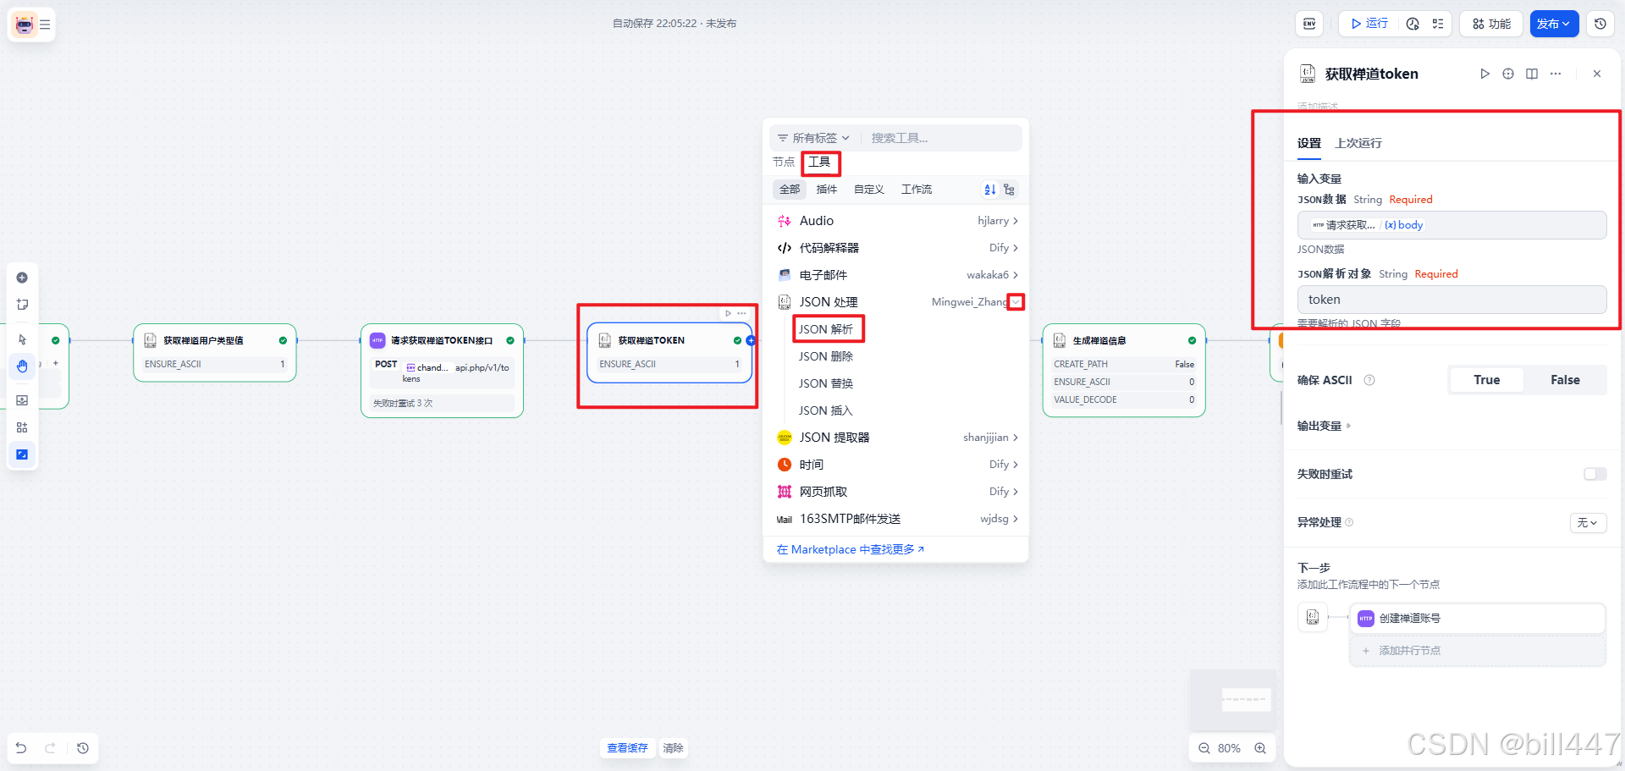This screenshot has height=771, width=1625.
Task: Select the 获取禅道用户类型值 node
Action: pos(214,353)
